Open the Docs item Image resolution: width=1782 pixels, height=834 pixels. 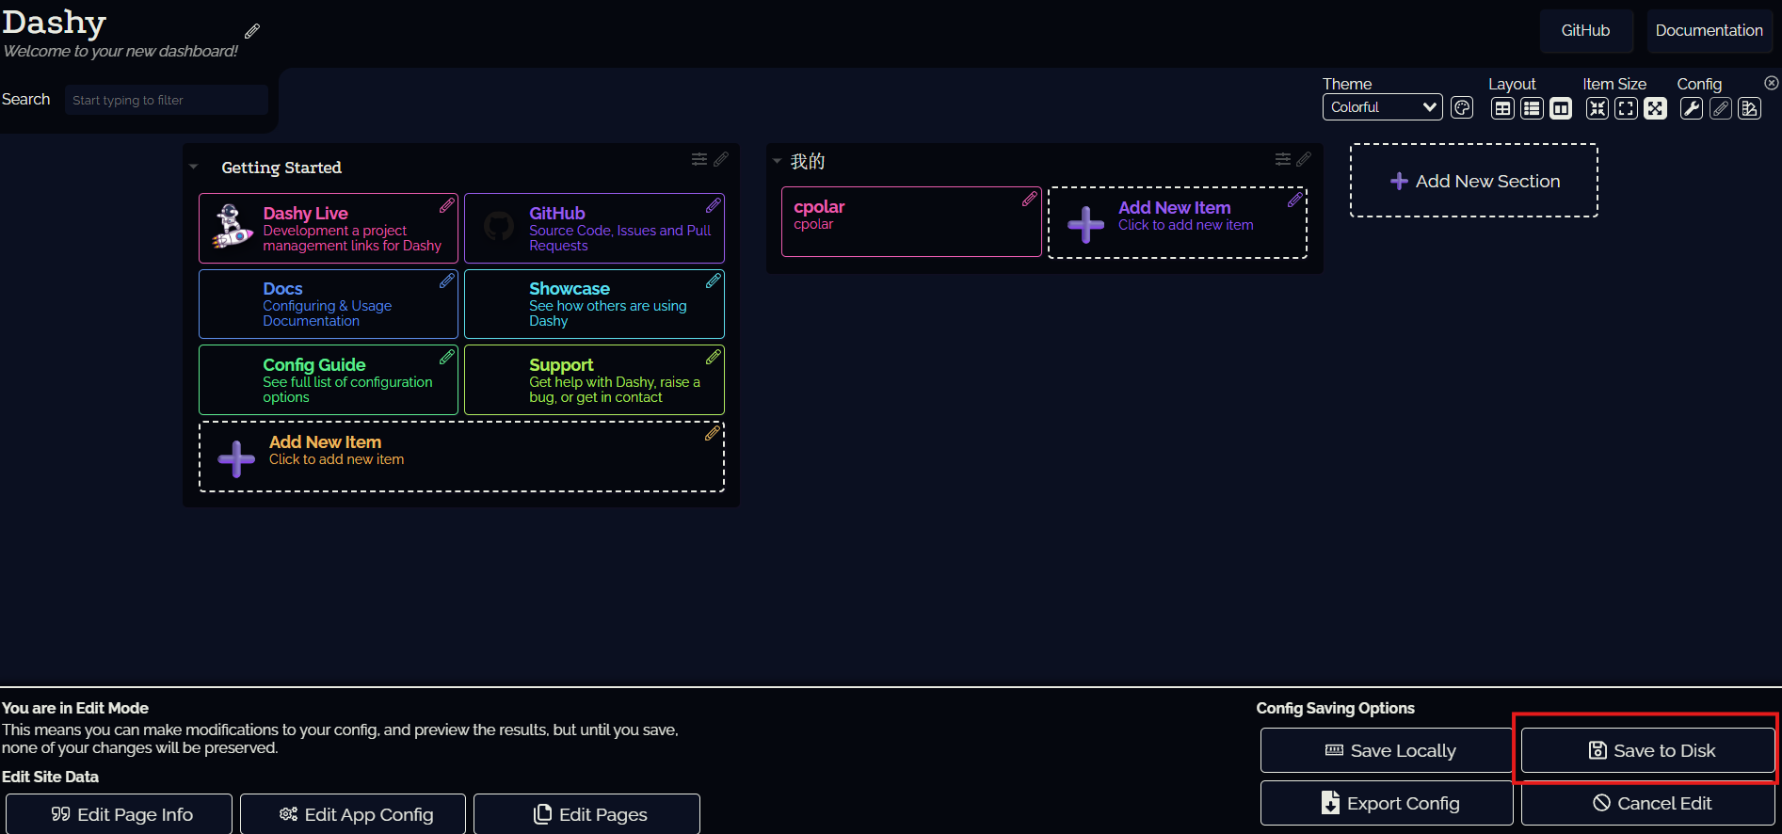coord(329,304)
